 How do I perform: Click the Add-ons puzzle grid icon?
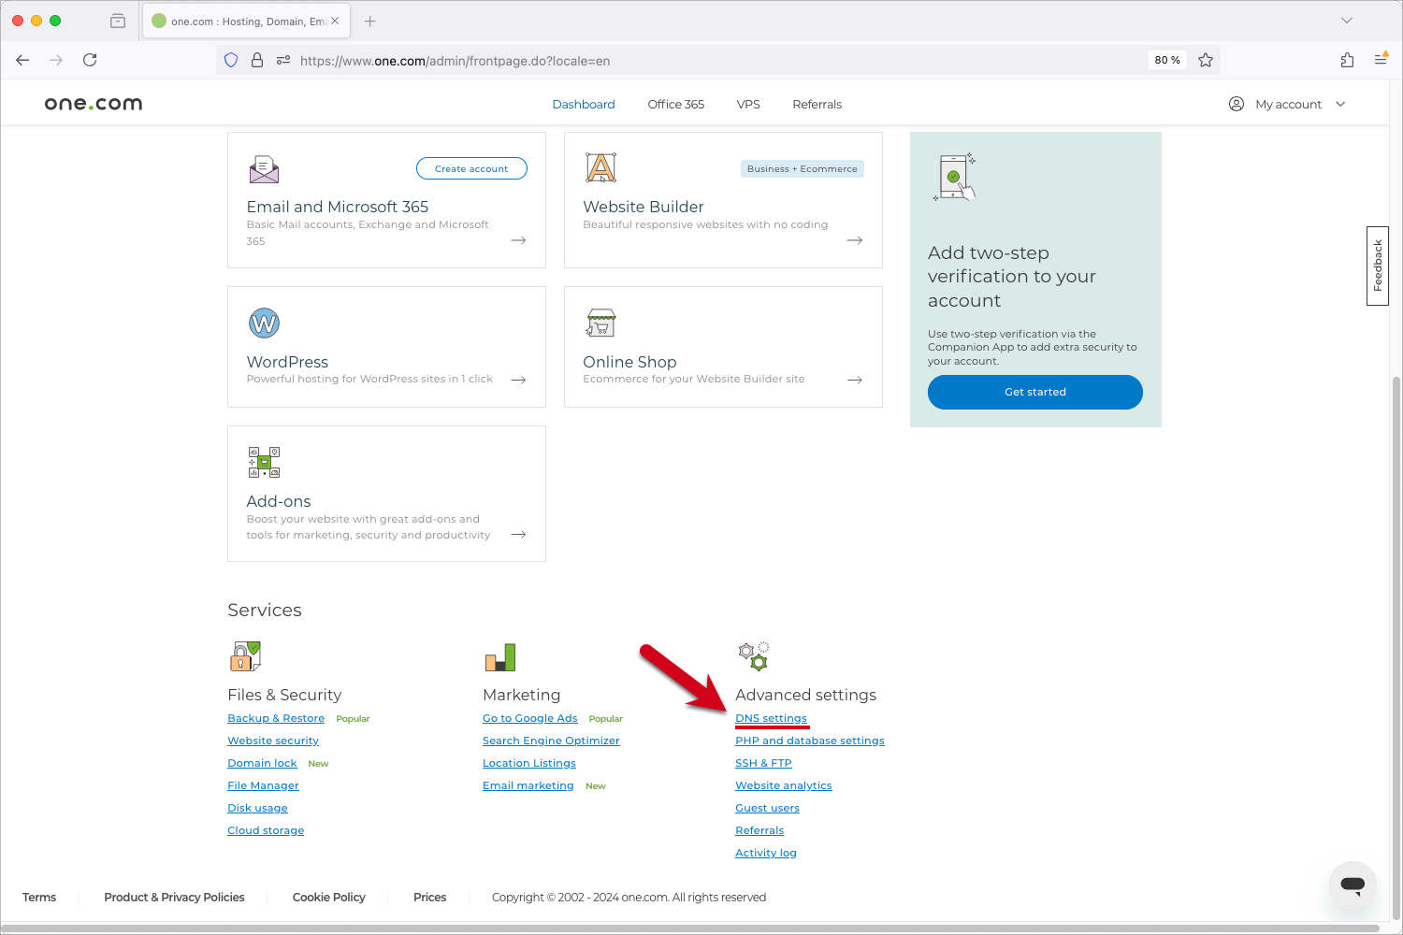tap(264, 462)
